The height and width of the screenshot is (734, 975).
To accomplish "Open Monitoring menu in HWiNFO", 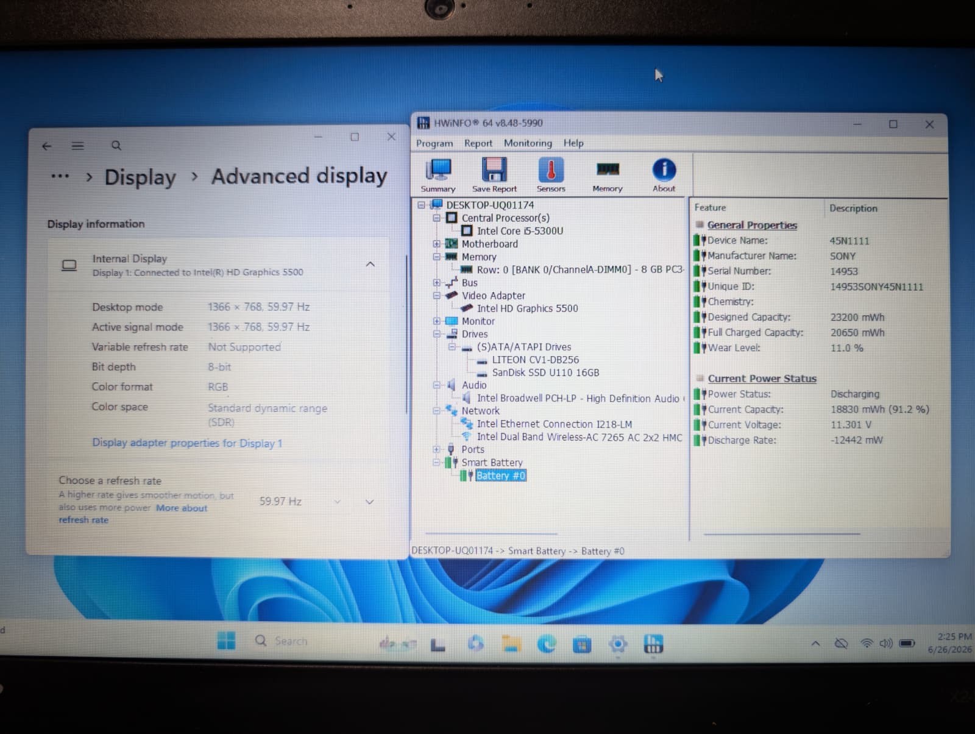I will (x=528, y=143).
